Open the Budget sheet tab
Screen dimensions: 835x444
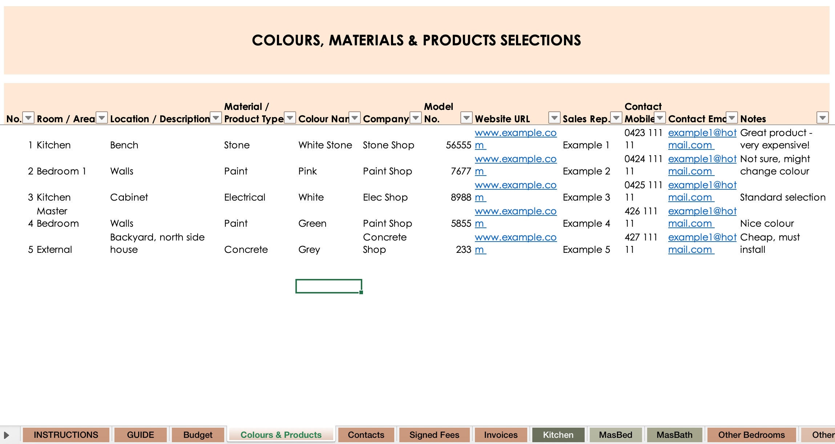coord(198,435)
